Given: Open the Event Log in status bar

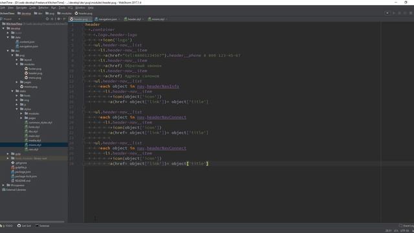Looking at the screenshot, I should tap(407, 226).
